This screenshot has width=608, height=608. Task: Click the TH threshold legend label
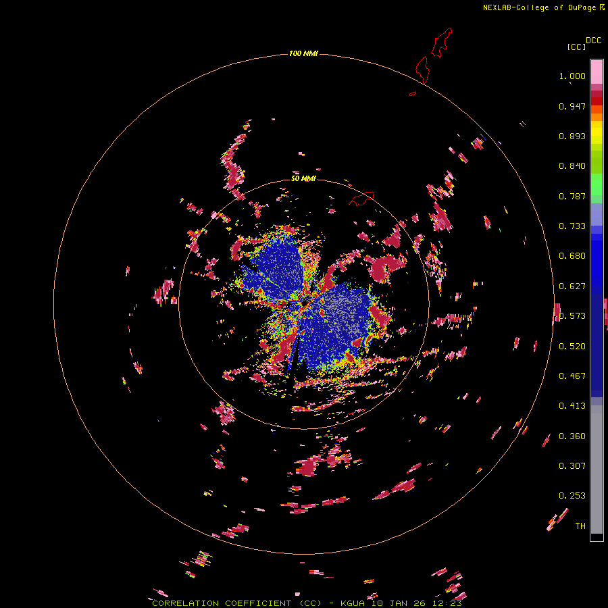(580, 526)
